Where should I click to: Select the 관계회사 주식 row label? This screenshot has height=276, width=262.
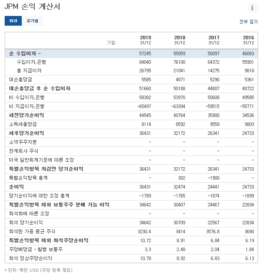(x=24, y=151)
